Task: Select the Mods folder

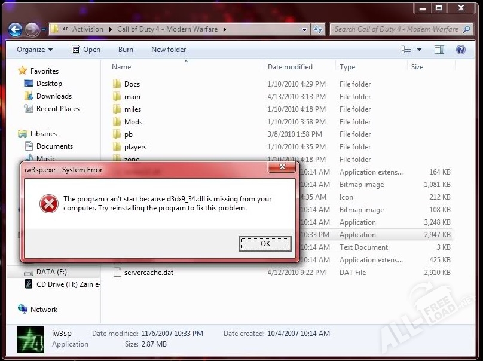Action: pos(133,122)
